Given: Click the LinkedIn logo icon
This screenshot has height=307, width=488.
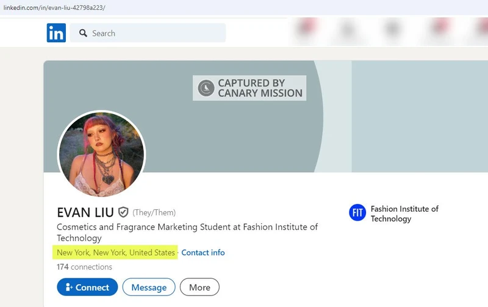Looking at the screenshot, I should 56,33.
